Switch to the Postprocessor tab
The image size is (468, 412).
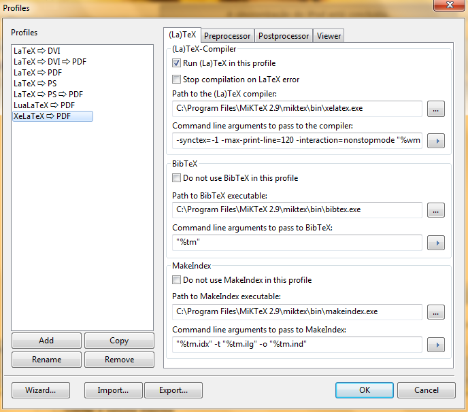click(x=284, y=36)
